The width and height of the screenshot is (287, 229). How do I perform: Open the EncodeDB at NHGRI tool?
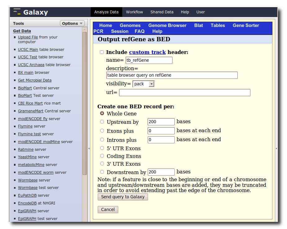[x=27, y=203]
